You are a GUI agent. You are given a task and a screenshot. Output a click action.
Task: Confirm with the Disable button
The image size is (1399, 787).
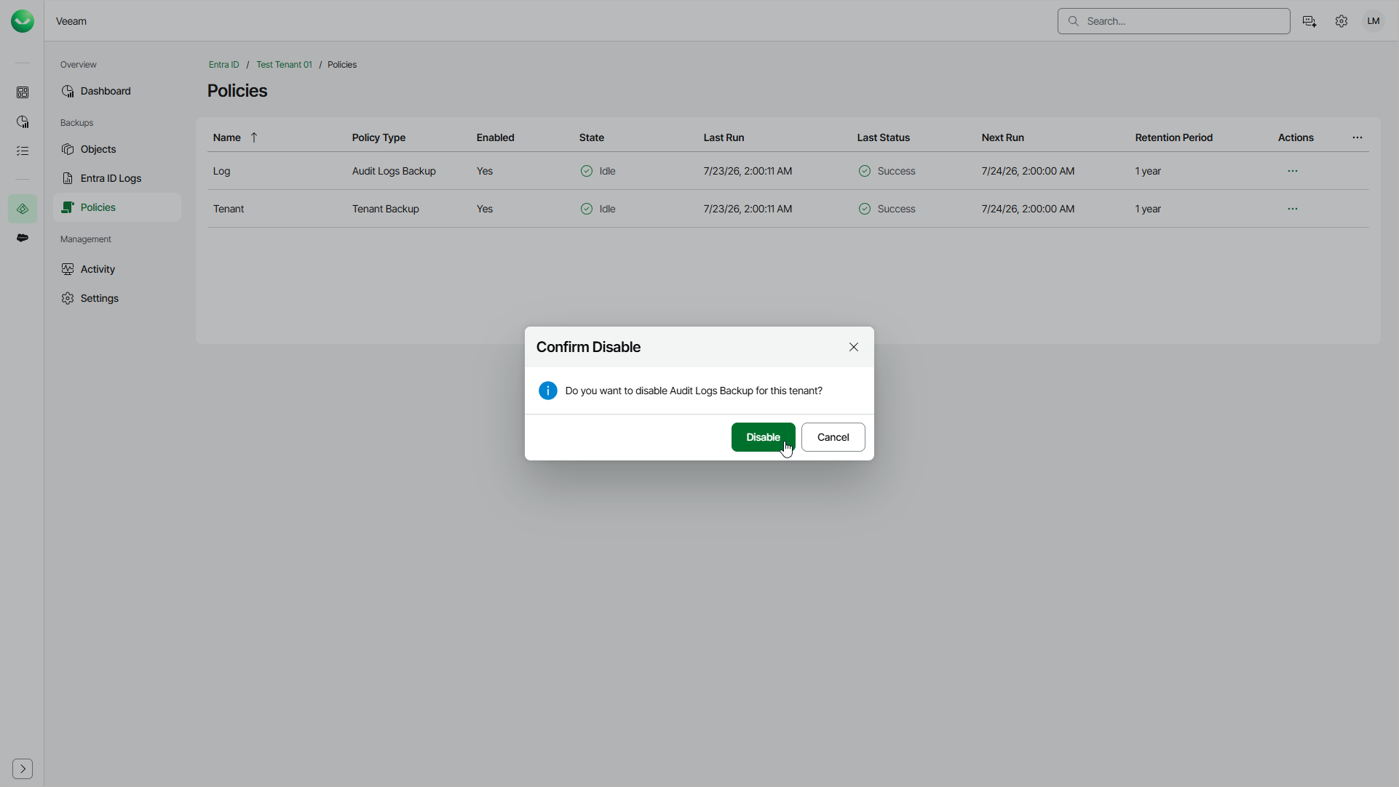763,437
